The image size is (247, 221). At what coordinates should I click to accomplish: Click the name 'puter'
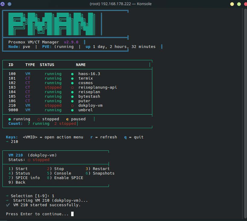84,101
